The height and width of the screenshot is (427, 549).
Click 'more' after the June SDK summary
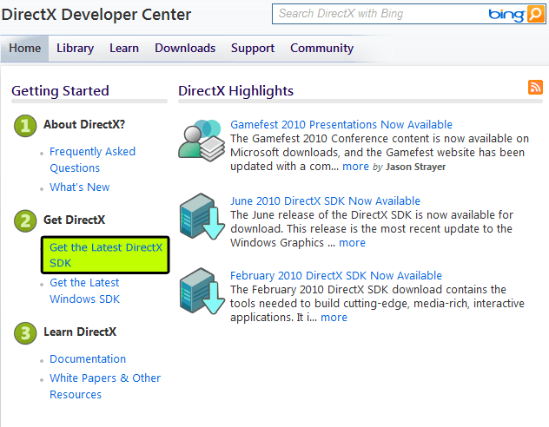[x=352, y=243]
